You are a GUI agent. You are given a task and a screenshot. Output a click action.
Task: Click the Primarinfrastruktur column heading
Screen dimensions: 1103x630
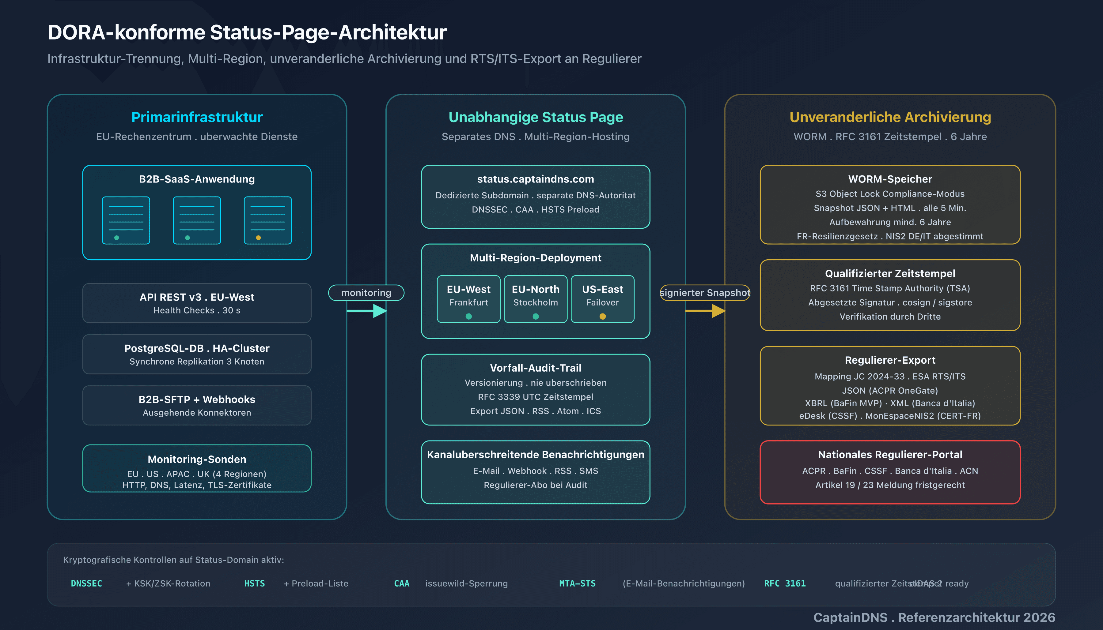197,117
